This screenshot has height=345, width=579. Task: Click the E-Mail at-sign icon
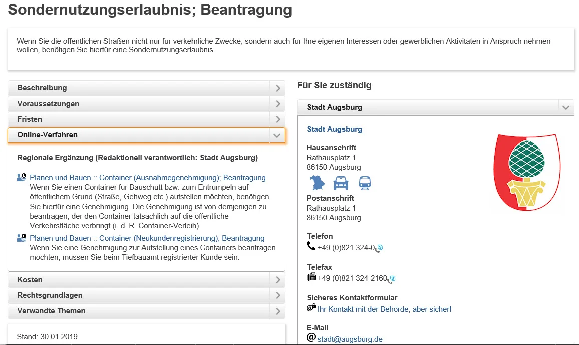[311, 337]
